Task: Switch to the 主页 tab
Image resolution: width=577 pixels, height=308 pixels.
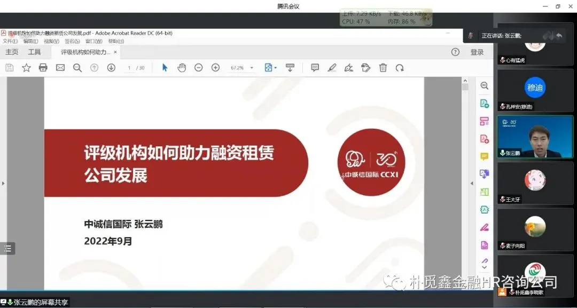Action: click(x=11, y=52)
